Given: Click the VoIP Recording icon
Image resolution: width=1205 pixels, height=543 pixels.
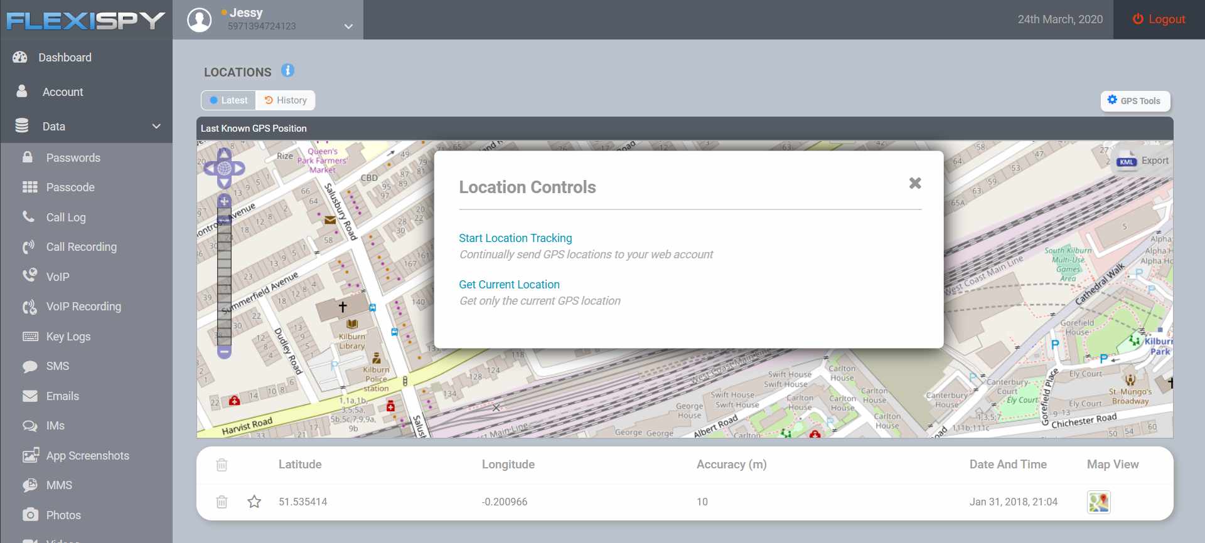Looking at the screenshot, I should pos(29,307).
